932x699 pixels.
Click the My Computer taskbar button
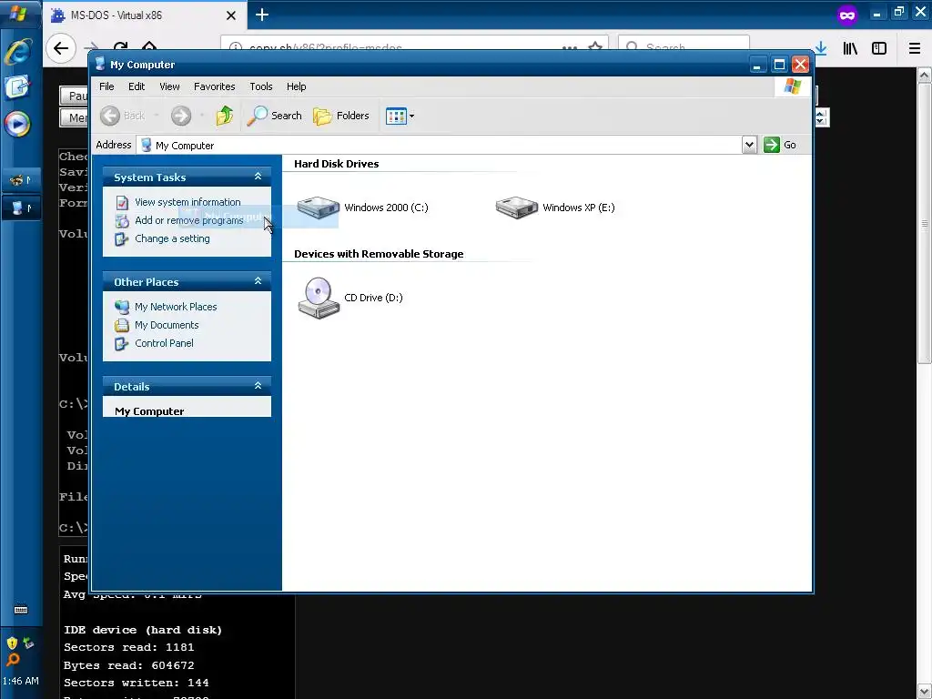(21, 208)
